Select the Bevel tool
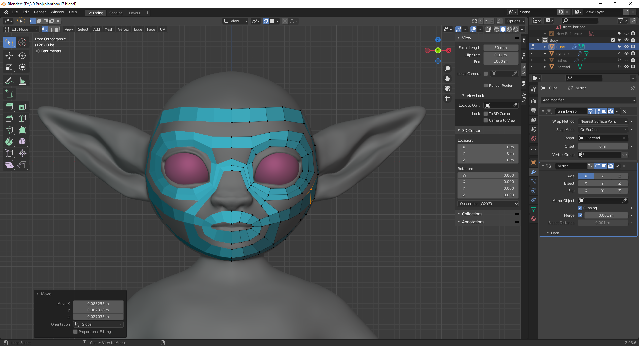Image resolution: width=639 pixels, height=346 pixels. pos(9,118)
